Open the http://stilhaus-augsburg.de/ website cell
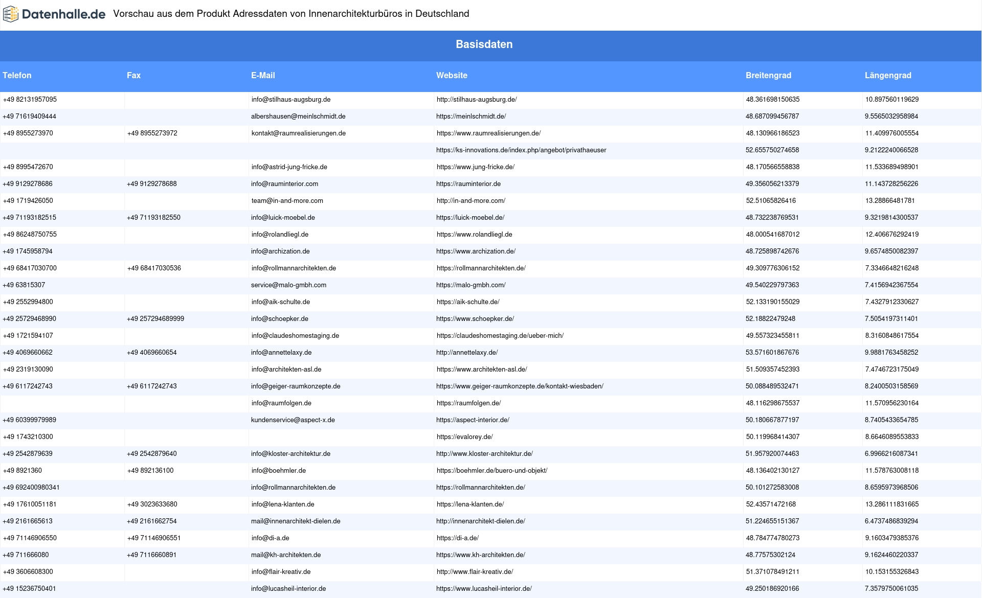This screenshot has width=982, height=598. [x=477, y=100]
